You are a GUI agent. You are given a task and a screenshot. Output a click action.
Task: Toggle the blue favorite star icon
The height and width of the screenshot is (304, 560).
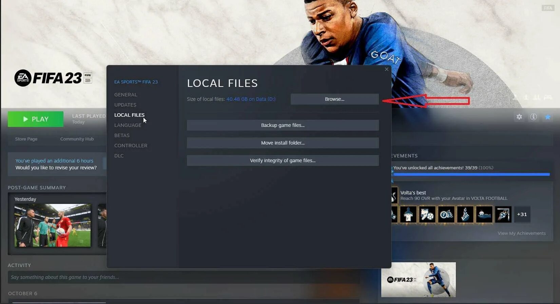[548, 117]
